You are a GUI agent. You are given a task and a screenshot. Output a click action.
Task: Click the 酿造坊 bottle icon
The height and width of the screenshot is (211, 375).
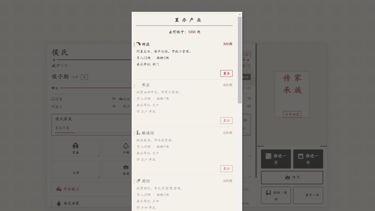tap(138, 133)
